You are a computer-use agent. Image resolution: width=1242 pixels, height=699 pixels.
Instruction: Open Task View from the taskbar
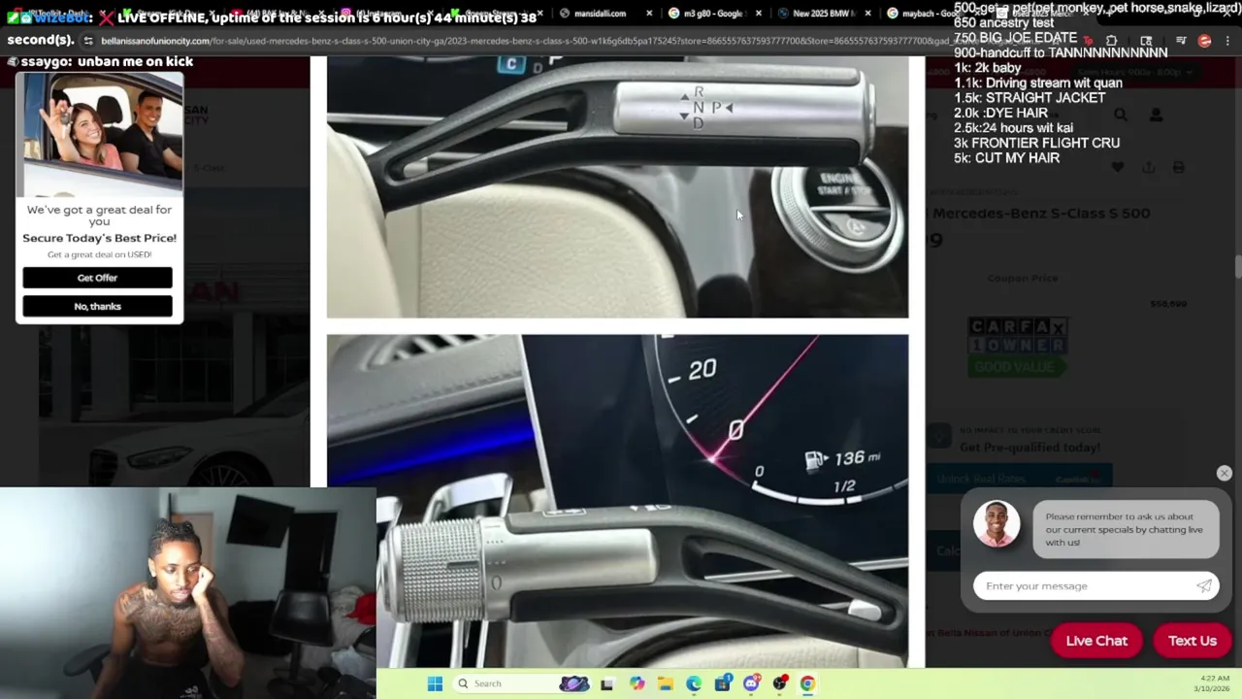606,683
